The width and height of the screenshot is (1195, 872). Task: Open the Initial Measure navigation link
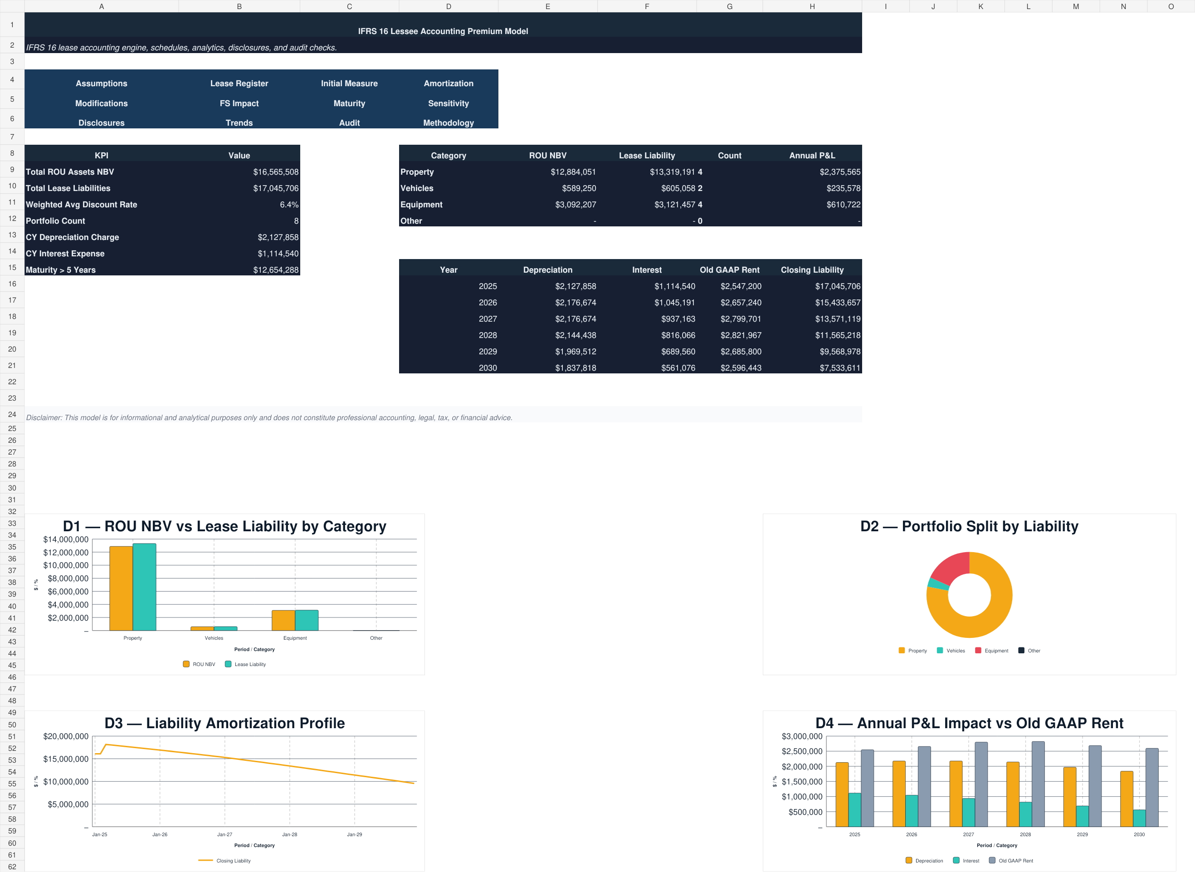click(x=349, y=83)
